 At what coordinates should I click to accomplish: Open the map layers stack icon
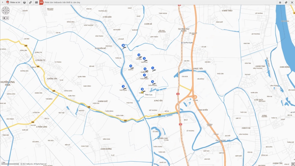click(x=280, y=2)
